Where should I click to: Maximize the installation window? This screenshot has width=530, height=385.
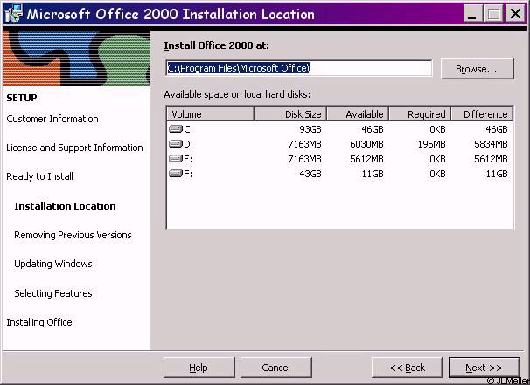(x=494, y=14)
